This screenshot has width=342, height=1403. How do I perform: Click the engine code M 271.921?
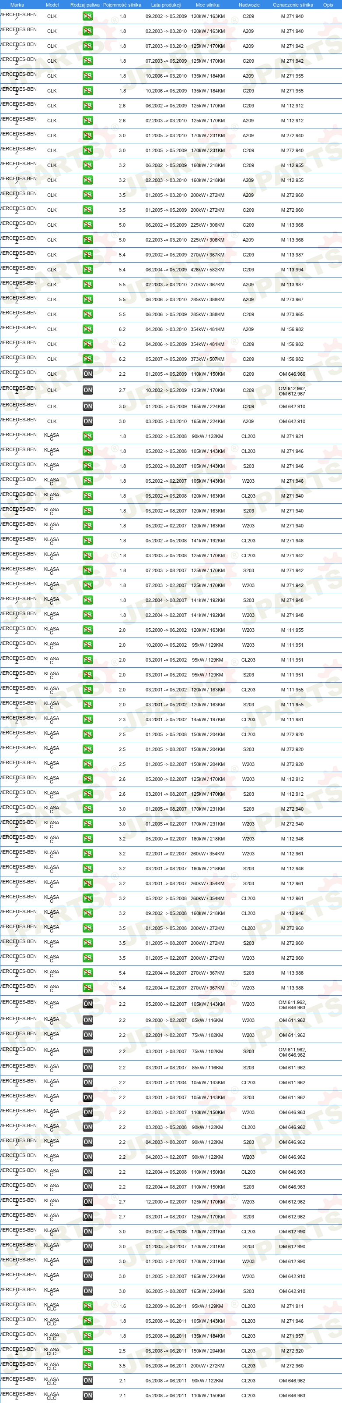292,436
